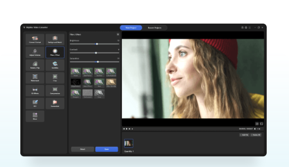
Task: Apply the sepia Olde Worlde filter
Action: pyautogui.click(x=111, y=83)
